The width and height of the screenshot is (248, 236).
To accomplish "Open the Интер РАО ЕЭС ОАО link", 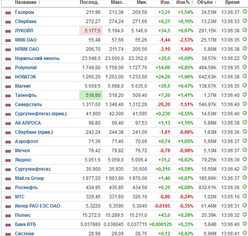I will pos(37,206).
